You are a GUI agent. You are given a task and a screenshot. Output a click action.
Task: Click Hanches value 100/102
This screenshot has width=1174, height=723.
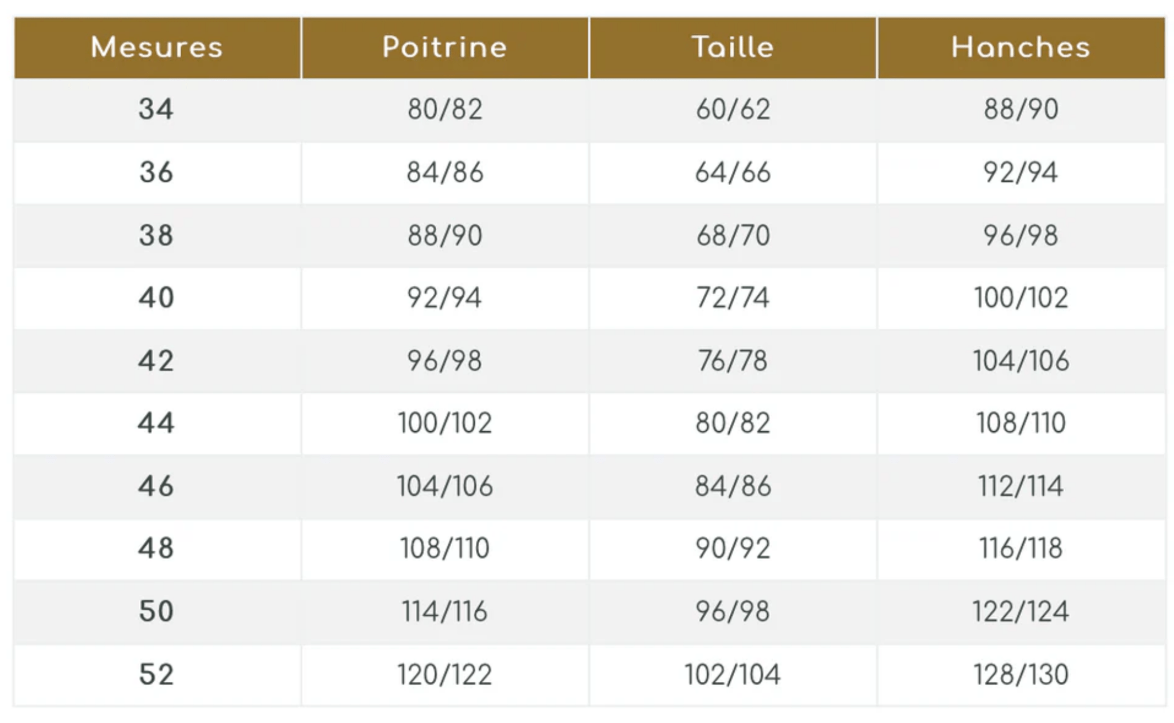(1020, 298)
